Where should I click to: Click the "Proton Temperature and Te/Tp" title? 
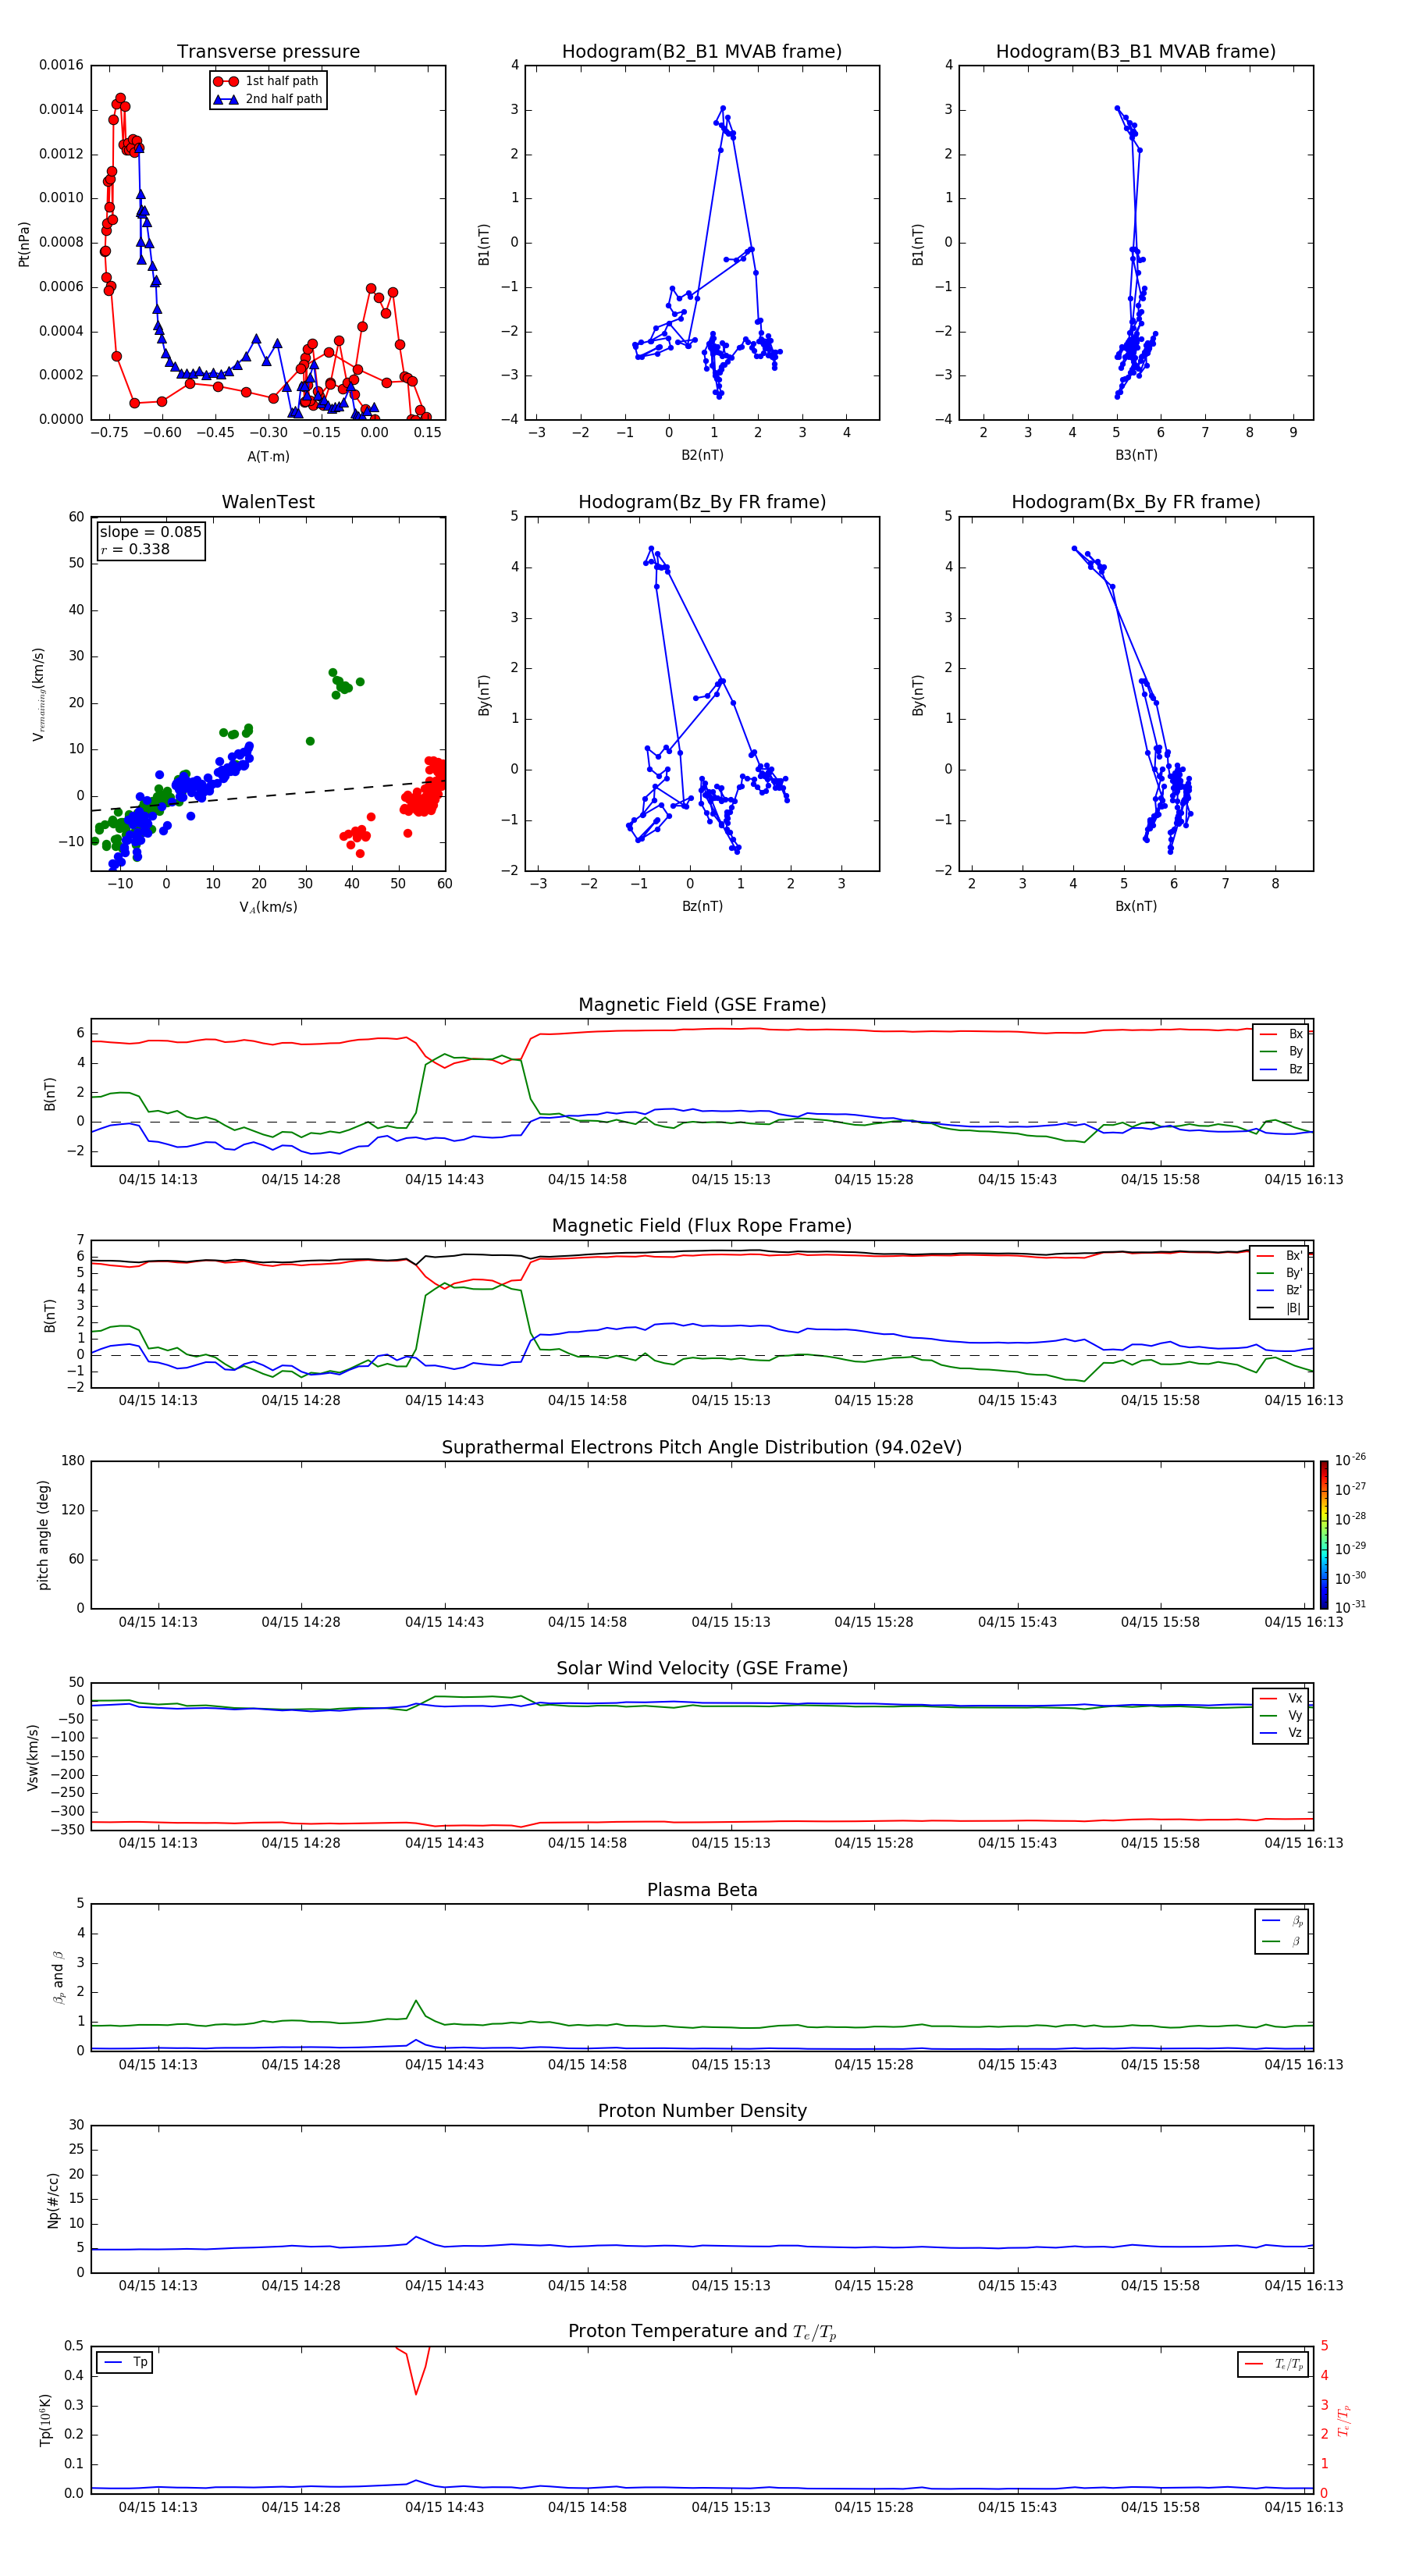pyautogui.click(x=702, y=2332)
